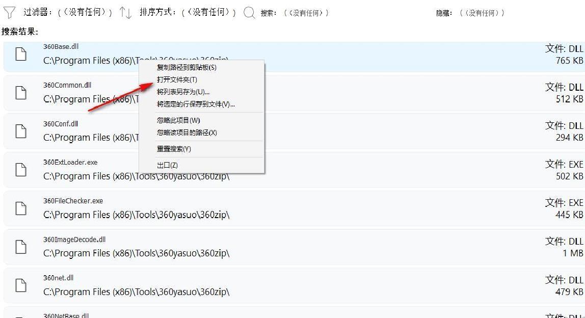
Task: Click the path under 360ExtLoader.exe
Action: (136, 176)
